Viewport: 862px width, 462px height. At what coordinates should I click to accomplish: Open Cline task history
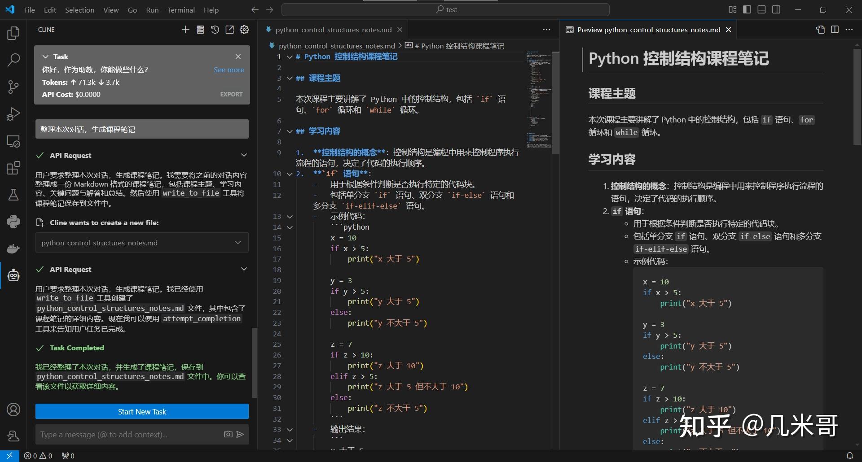(215, 30)
